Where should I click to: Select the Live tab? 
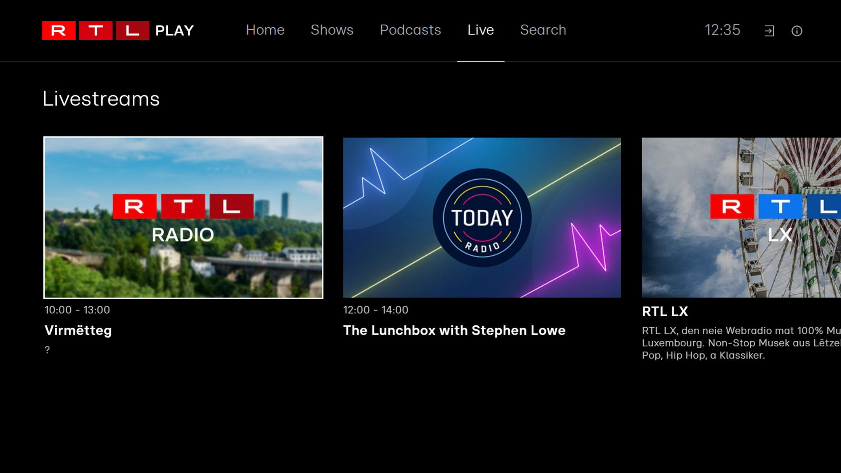coord(481,30)
